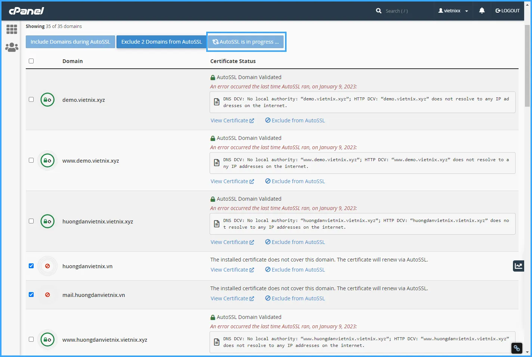Open View Certificate link for huongdanvietnix.vn
This screenshot has width=532, height=357.
coord(232,270)
